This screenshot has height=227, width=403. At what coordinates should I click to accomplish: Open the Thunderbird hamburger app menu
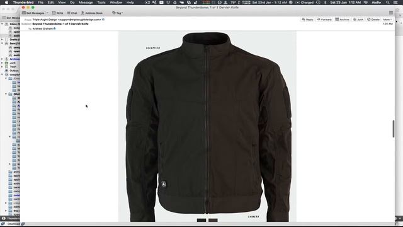(x=391, y=13)
